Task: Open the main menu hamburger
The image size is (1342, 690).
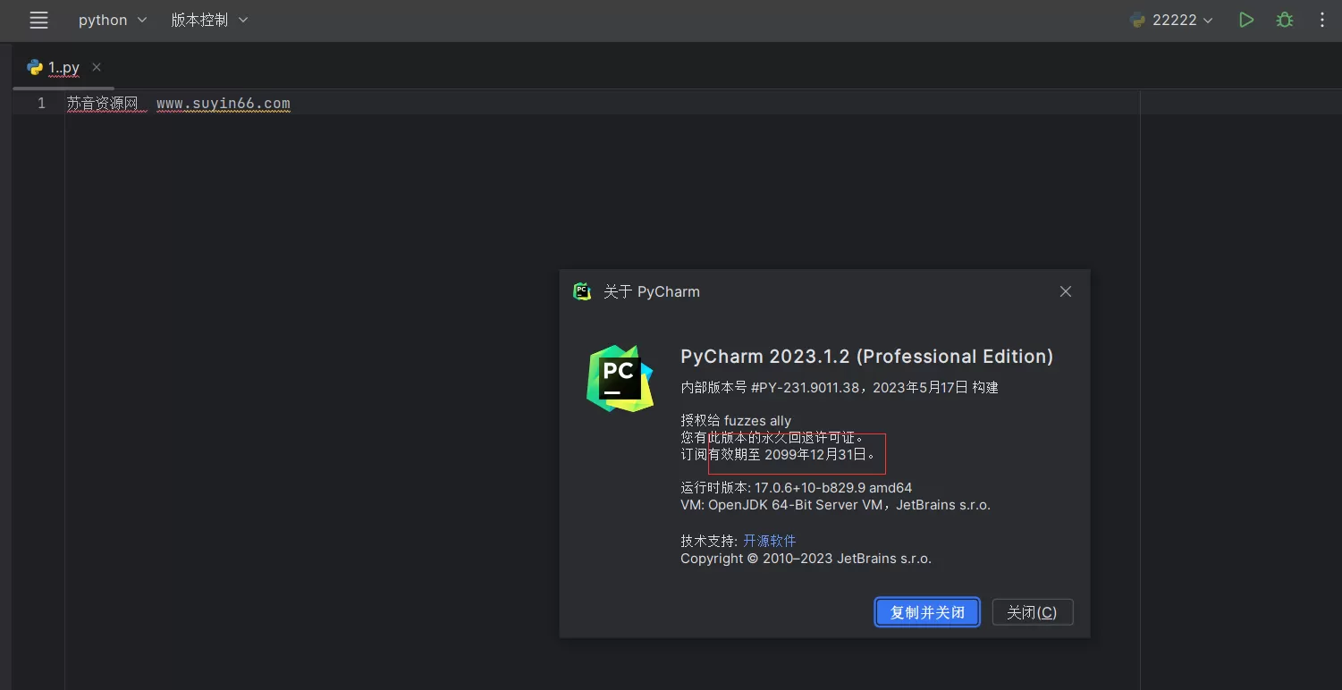Action: click(x=38, y=20)
